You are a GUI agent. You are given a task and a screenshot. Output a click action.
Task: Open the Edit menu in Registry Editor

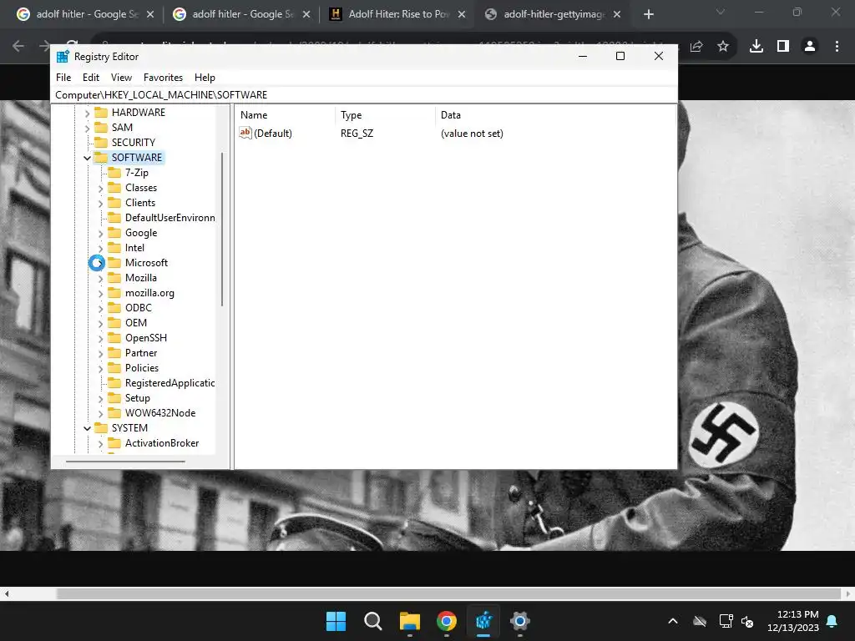(90, 78)
